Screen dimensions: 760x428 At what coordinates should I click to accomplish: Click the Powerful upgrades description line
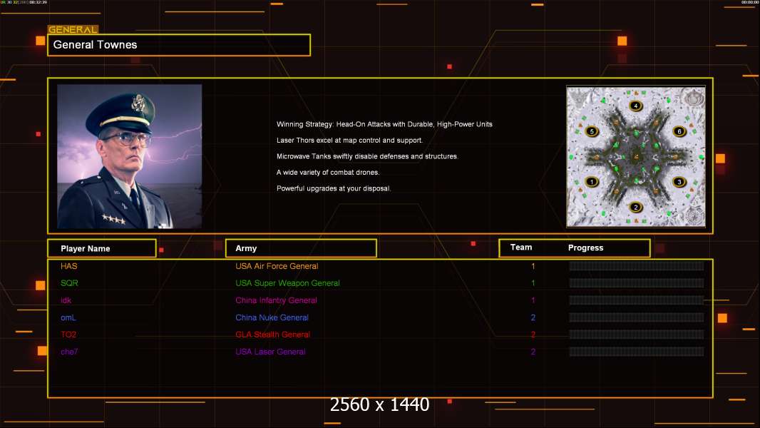click(x=334, y=188)
